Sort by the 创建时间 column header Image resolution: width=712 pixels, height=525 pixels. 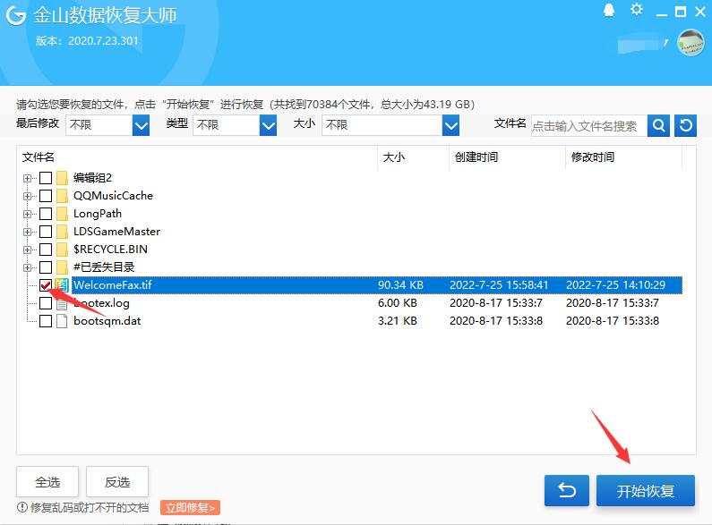507,157
